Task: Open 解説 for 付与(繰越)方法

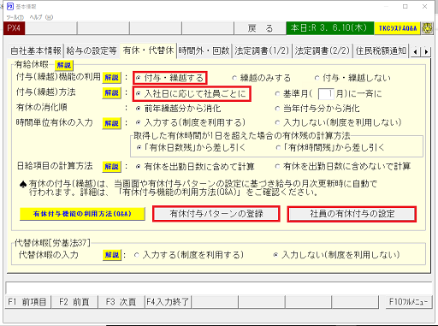Action: (x=111, y=93)
